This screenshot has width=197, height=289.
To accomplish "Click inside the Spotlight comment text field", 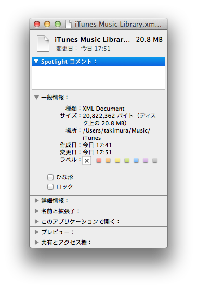I will 98,78.
